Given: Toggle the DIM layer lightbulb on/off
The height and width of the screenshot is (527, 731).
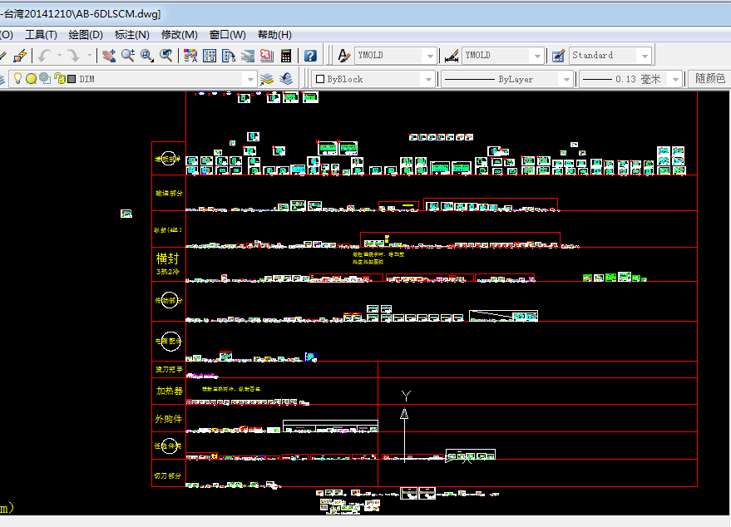Looking at the screenshot, I should pos(17,79).
